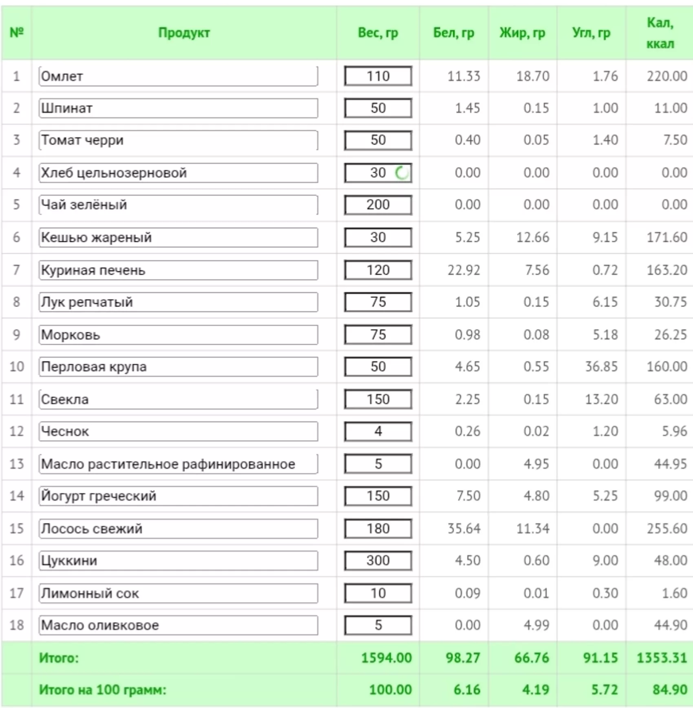The image size is (693, 708).
Task: Click carbs value 36.85 for Перловая крупа
Action: pos(601,367)
